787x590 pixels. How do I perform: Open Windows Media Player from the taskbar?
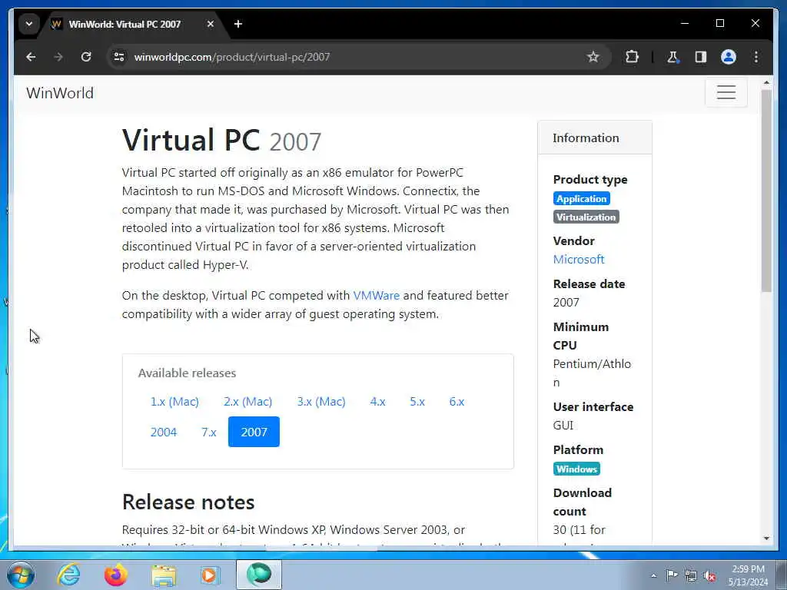(x=211, y=575)
